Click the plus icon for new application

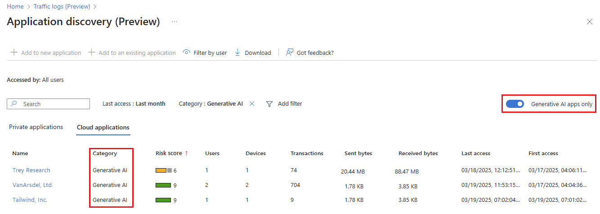(13, 53)
